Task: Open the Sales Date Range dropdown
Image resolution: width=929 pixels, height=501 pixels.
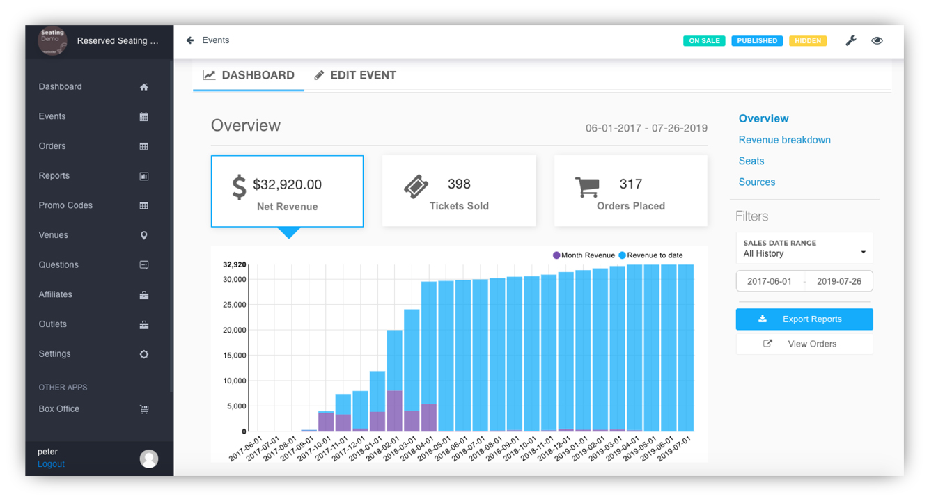Action: pos(804,248)
